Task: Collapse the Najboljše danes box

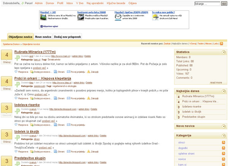Action: pos(224,91)
